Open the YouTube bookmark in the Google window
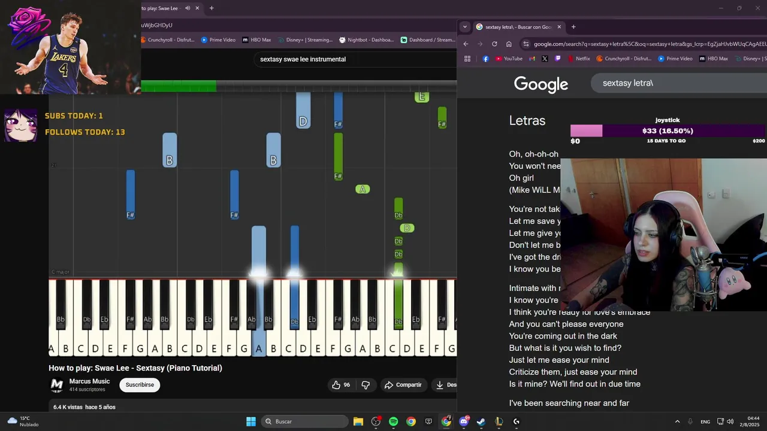 [x=509, y=59]
